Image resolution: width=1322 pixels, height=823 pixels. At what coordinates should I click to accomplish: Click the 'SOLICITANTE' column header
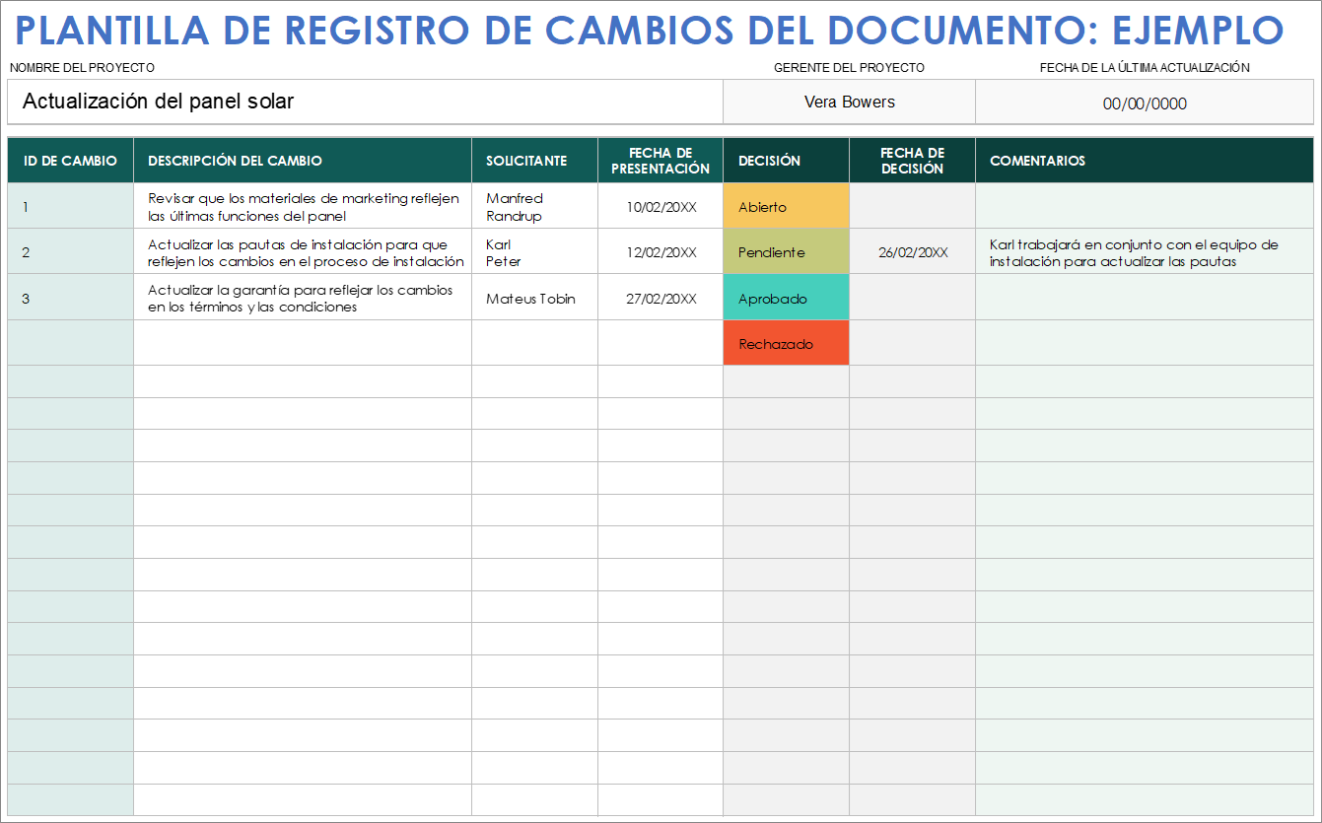point(534,161)
